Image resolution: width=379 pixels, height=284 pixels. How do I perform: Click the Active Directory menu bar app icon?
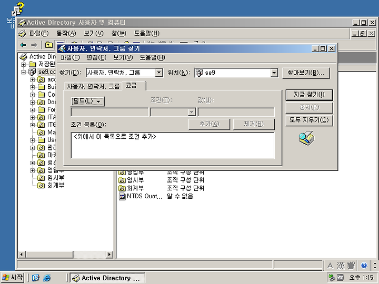click(22, 33)
